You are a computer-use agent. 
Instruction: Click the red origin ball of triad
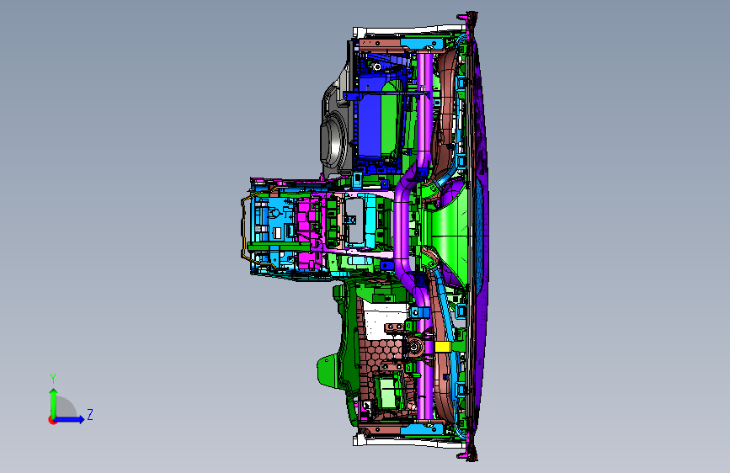[52, 420]
